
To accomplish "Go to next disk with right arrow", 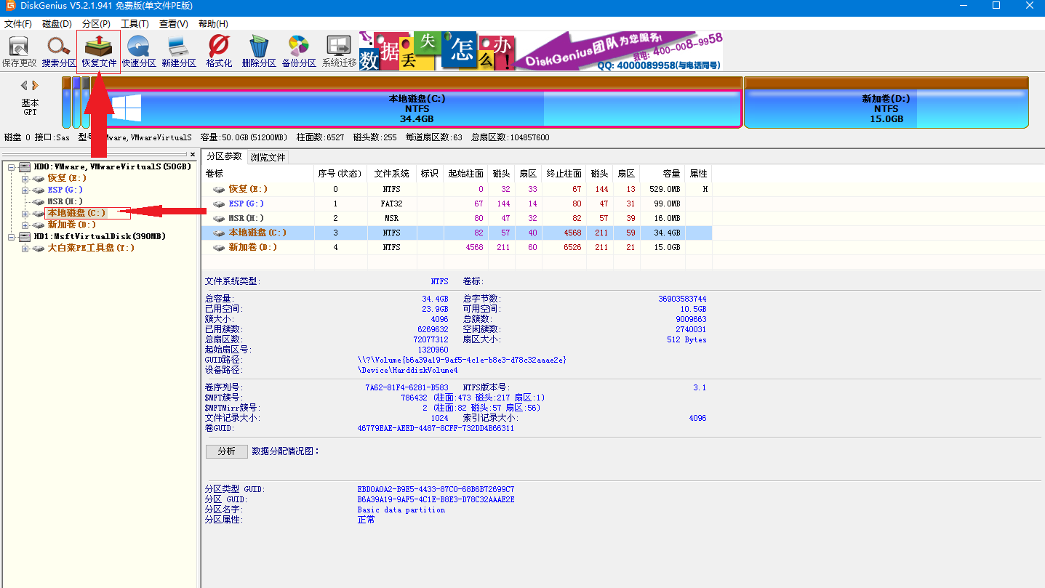I will coord(34,85).
